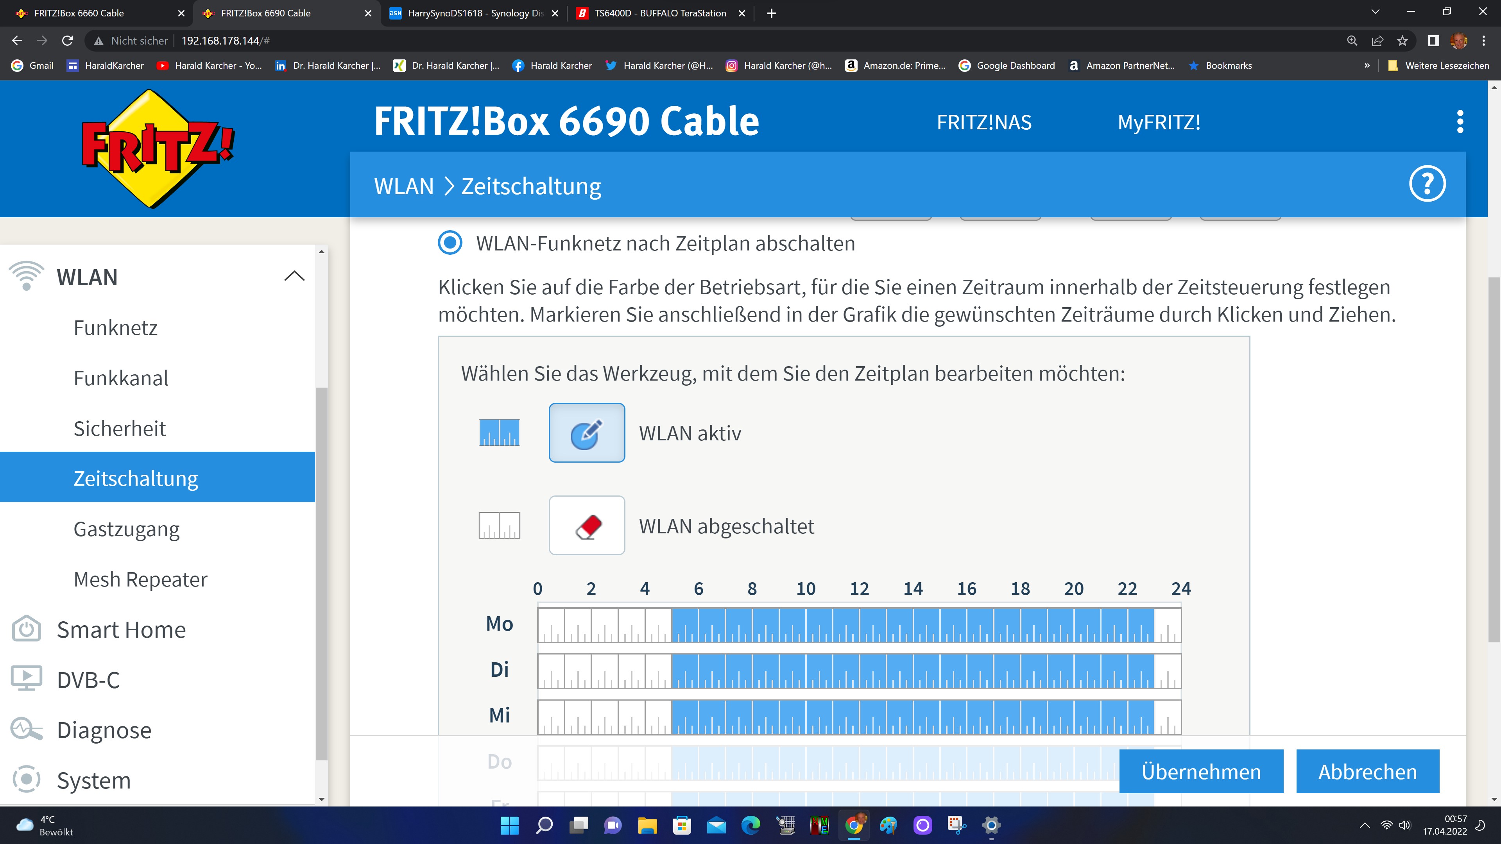This screenshot has width=1501, height=844.
Task: Open the help question mark icon
Action: pos(1427,184)
